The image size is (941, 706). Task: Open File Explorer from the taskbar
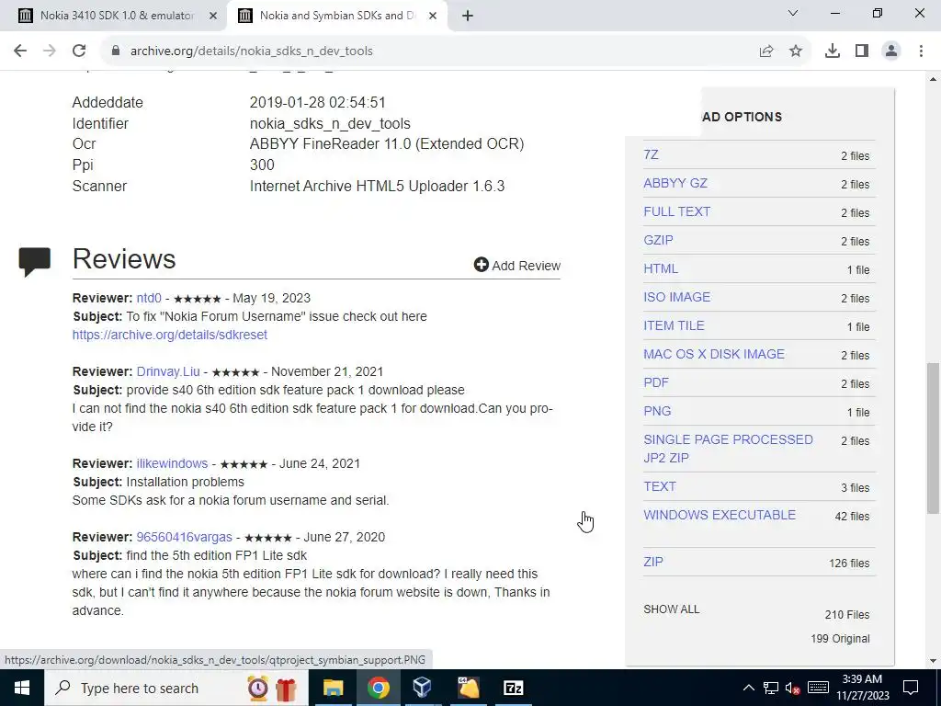tap(333, 688)
